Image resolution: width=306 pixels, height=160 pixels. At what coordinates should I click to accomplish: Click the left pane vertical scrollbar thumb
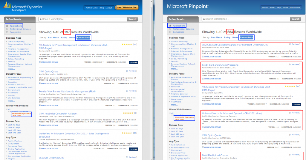click(151, 48)
